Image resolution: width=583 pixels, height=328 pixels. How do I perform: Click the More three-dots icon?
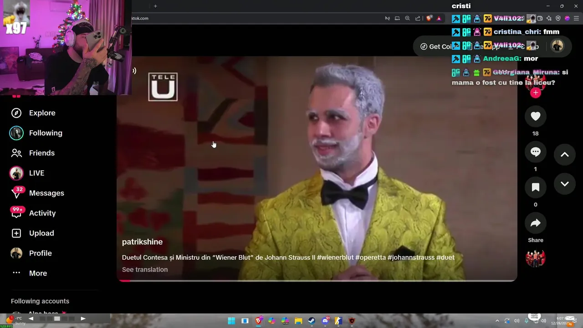click(x=16, y=273)
